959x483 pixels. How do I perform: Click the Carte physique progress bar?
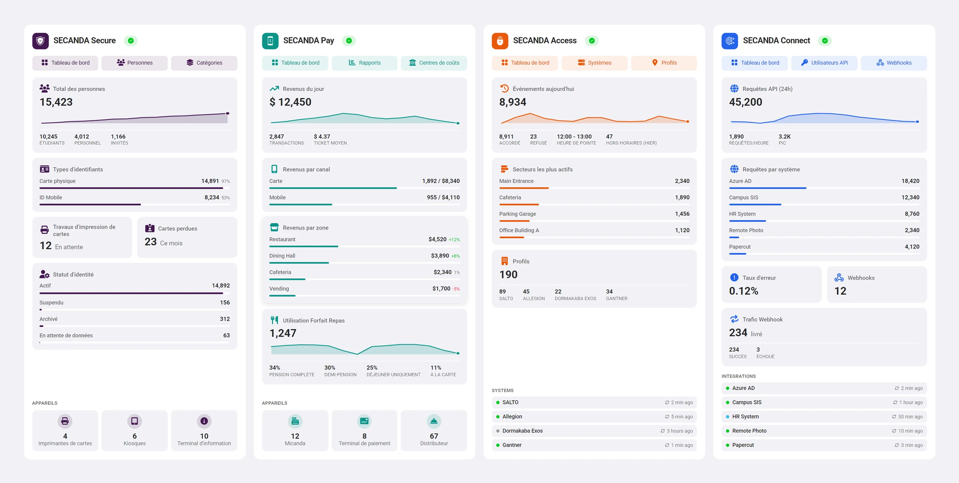(x=134, y=188)
